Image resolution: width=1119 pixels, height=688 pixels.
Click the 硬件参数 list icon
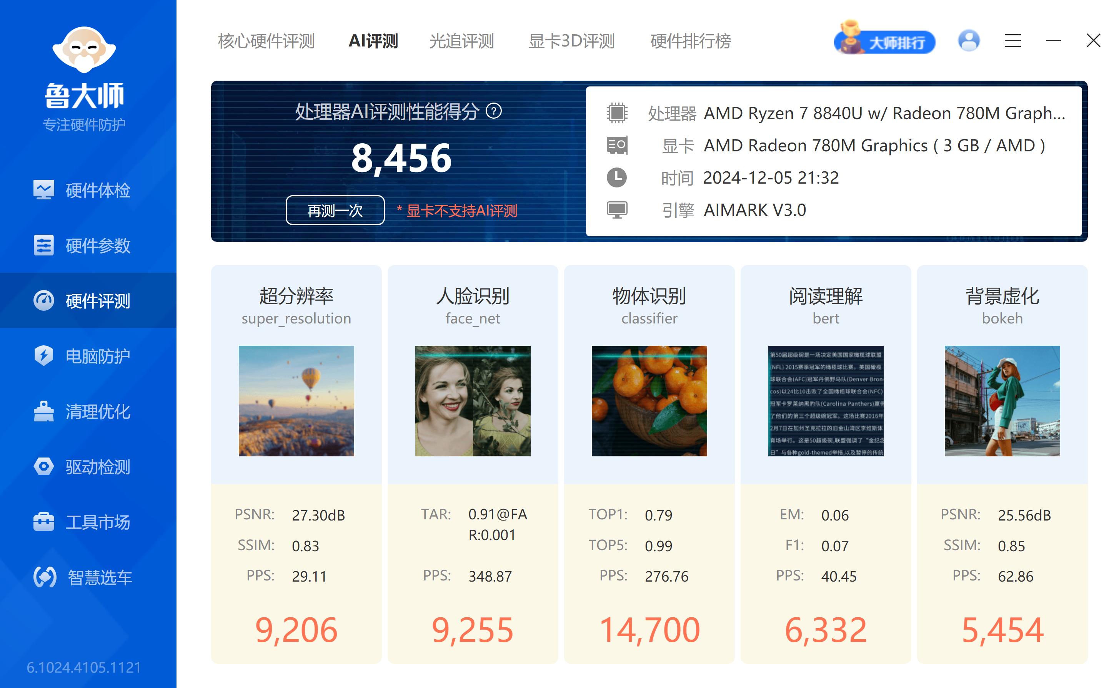[x=44, y=245]
